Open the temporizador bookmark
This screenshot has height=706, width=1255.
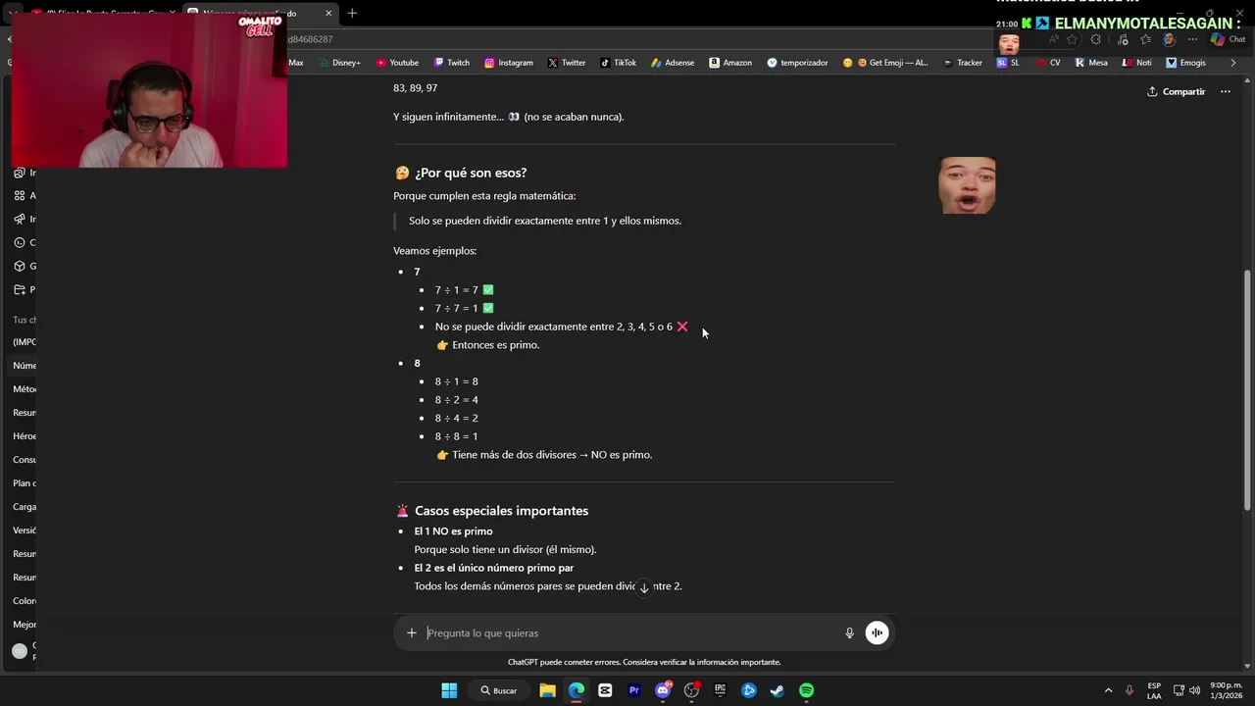[797, 63]
